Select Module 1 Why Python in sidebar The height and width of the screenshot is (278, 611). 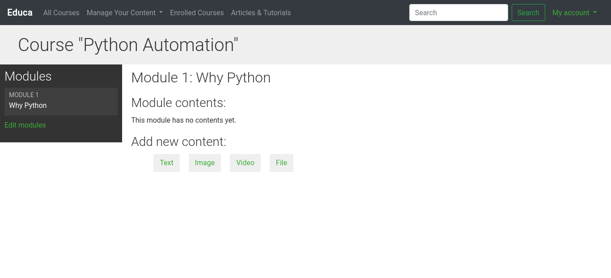click(61, 101)
